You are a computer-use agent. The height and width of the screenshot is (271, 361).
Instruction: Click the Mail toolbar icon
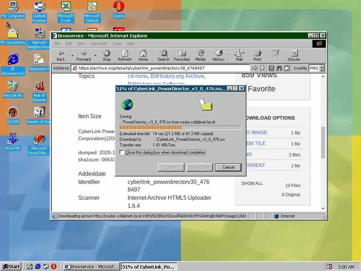(x=238, y=55)
